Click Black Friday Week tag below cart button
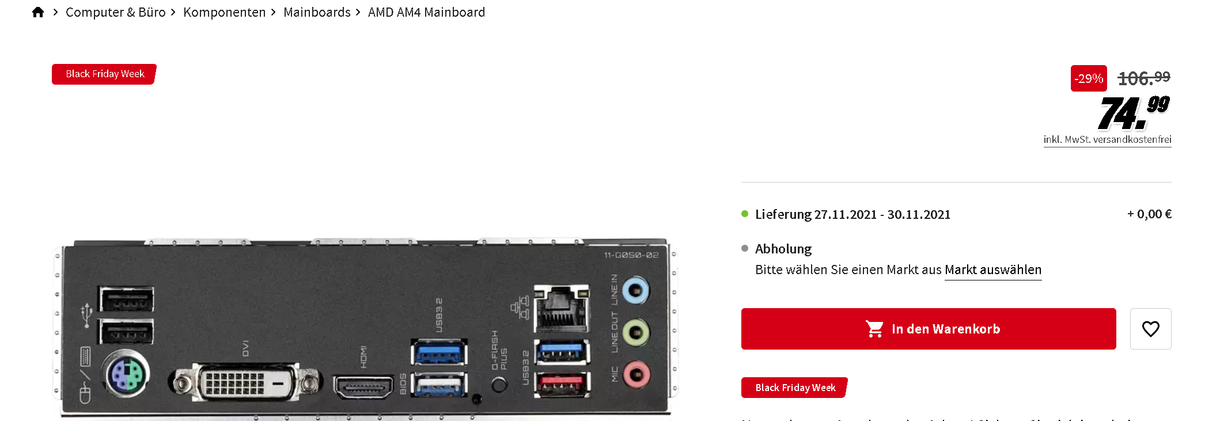The height and width of the screenshot is (421, 1220). pyautogui.click(x=794, y=388)
